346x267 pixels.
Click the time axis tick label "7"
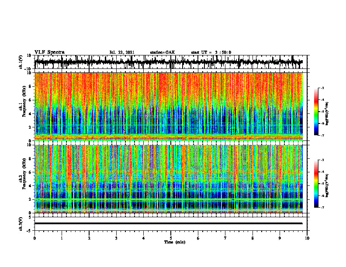[225, 238]
